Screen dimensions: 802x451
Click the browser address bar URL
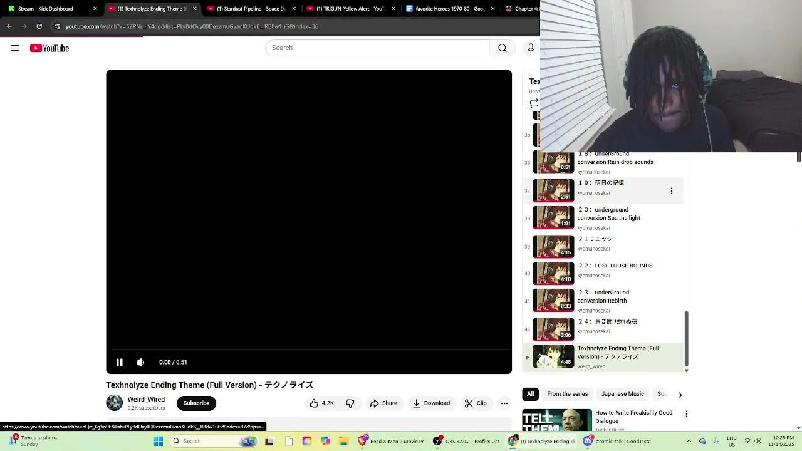(x=192, y=26)
